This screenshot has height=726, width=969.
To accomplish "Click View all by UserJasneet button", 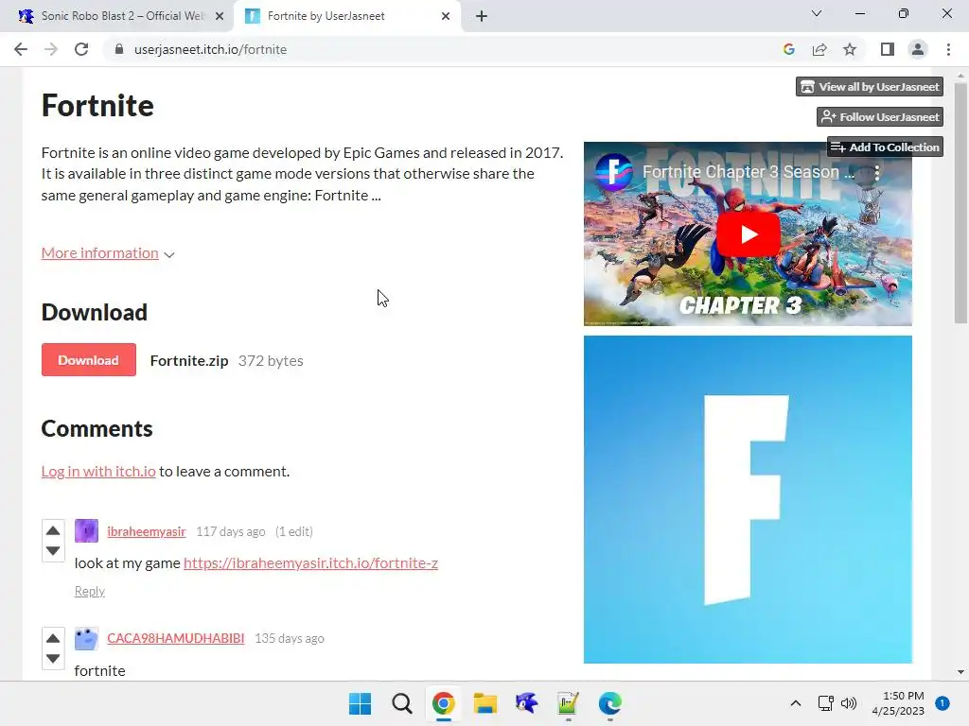I will coord(870,87).
